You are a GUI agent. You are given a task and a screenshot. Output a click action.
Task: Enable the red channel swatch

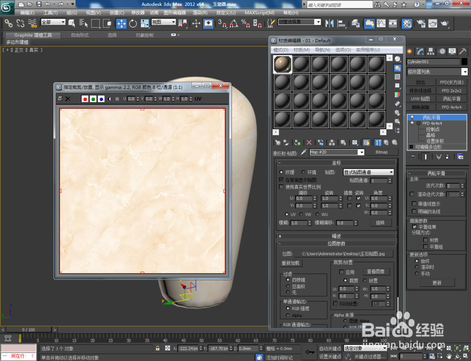[85, 99]
